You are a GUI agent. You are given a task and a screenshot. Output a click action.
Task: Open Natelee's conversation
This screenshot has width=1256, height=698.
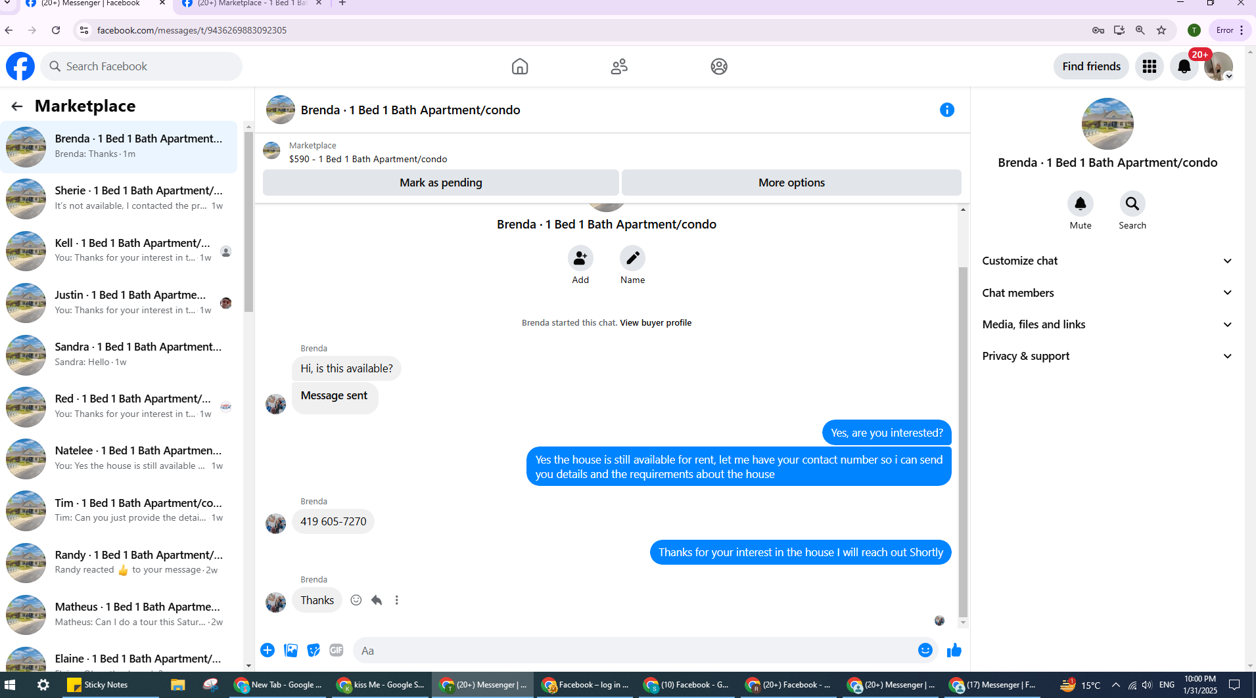click(119, 458)
